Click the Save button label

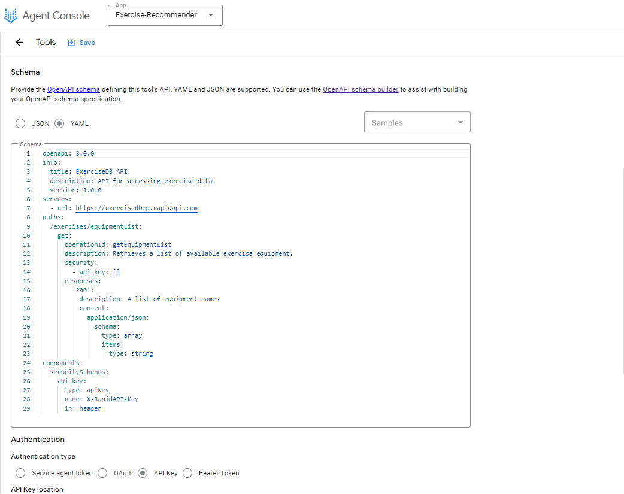[x=87, y=43]
